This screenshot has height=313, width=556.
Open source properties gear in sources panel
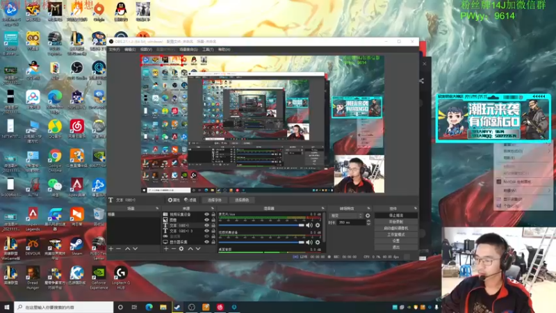181,249
